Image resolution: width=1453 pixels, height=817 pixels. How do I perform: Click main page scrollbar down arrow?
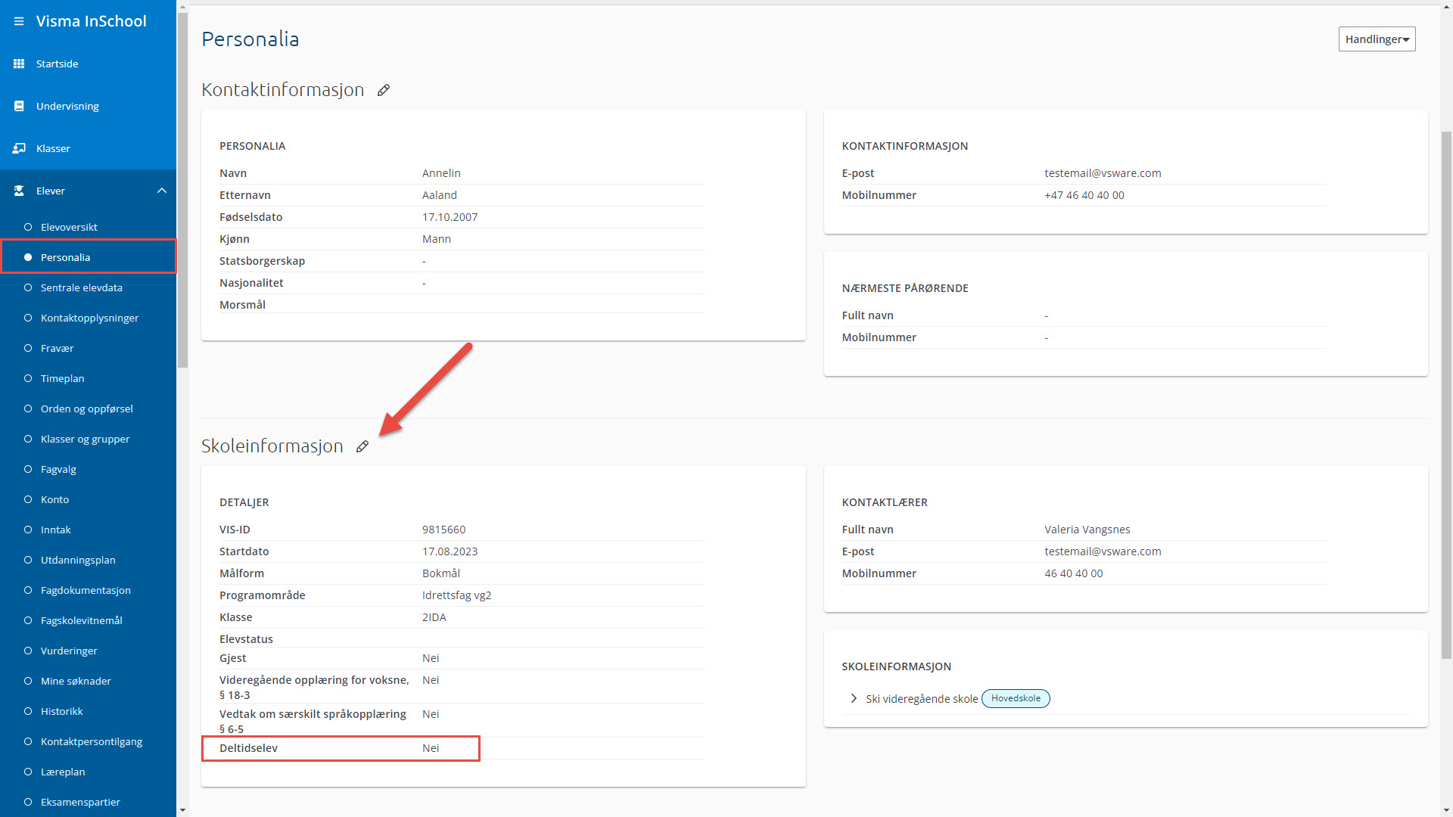click(1446, 810)
